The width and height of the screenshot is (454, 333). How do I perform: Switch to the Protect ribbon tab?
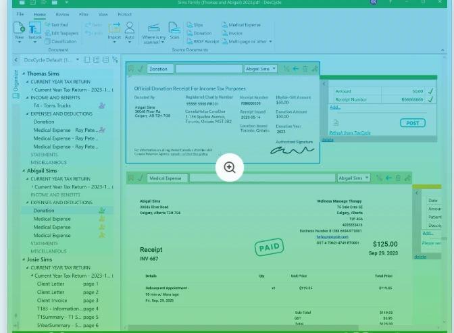(x=124, y=14)
